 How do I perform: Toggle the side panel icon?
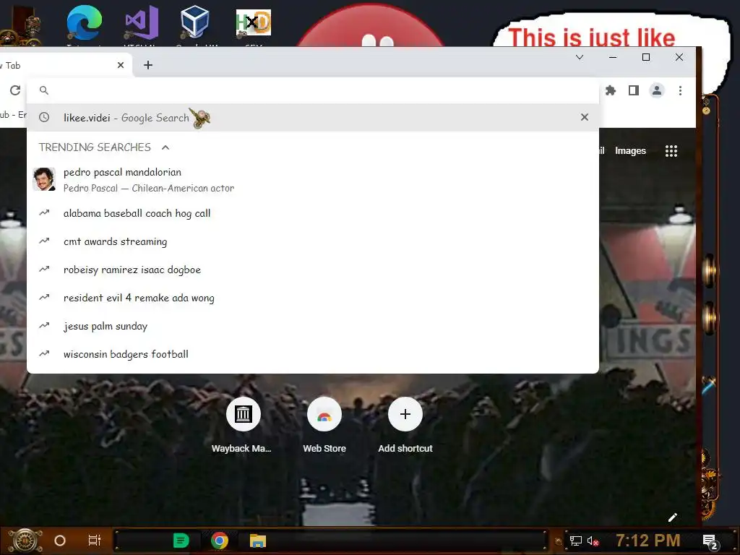tap(633, 90)
